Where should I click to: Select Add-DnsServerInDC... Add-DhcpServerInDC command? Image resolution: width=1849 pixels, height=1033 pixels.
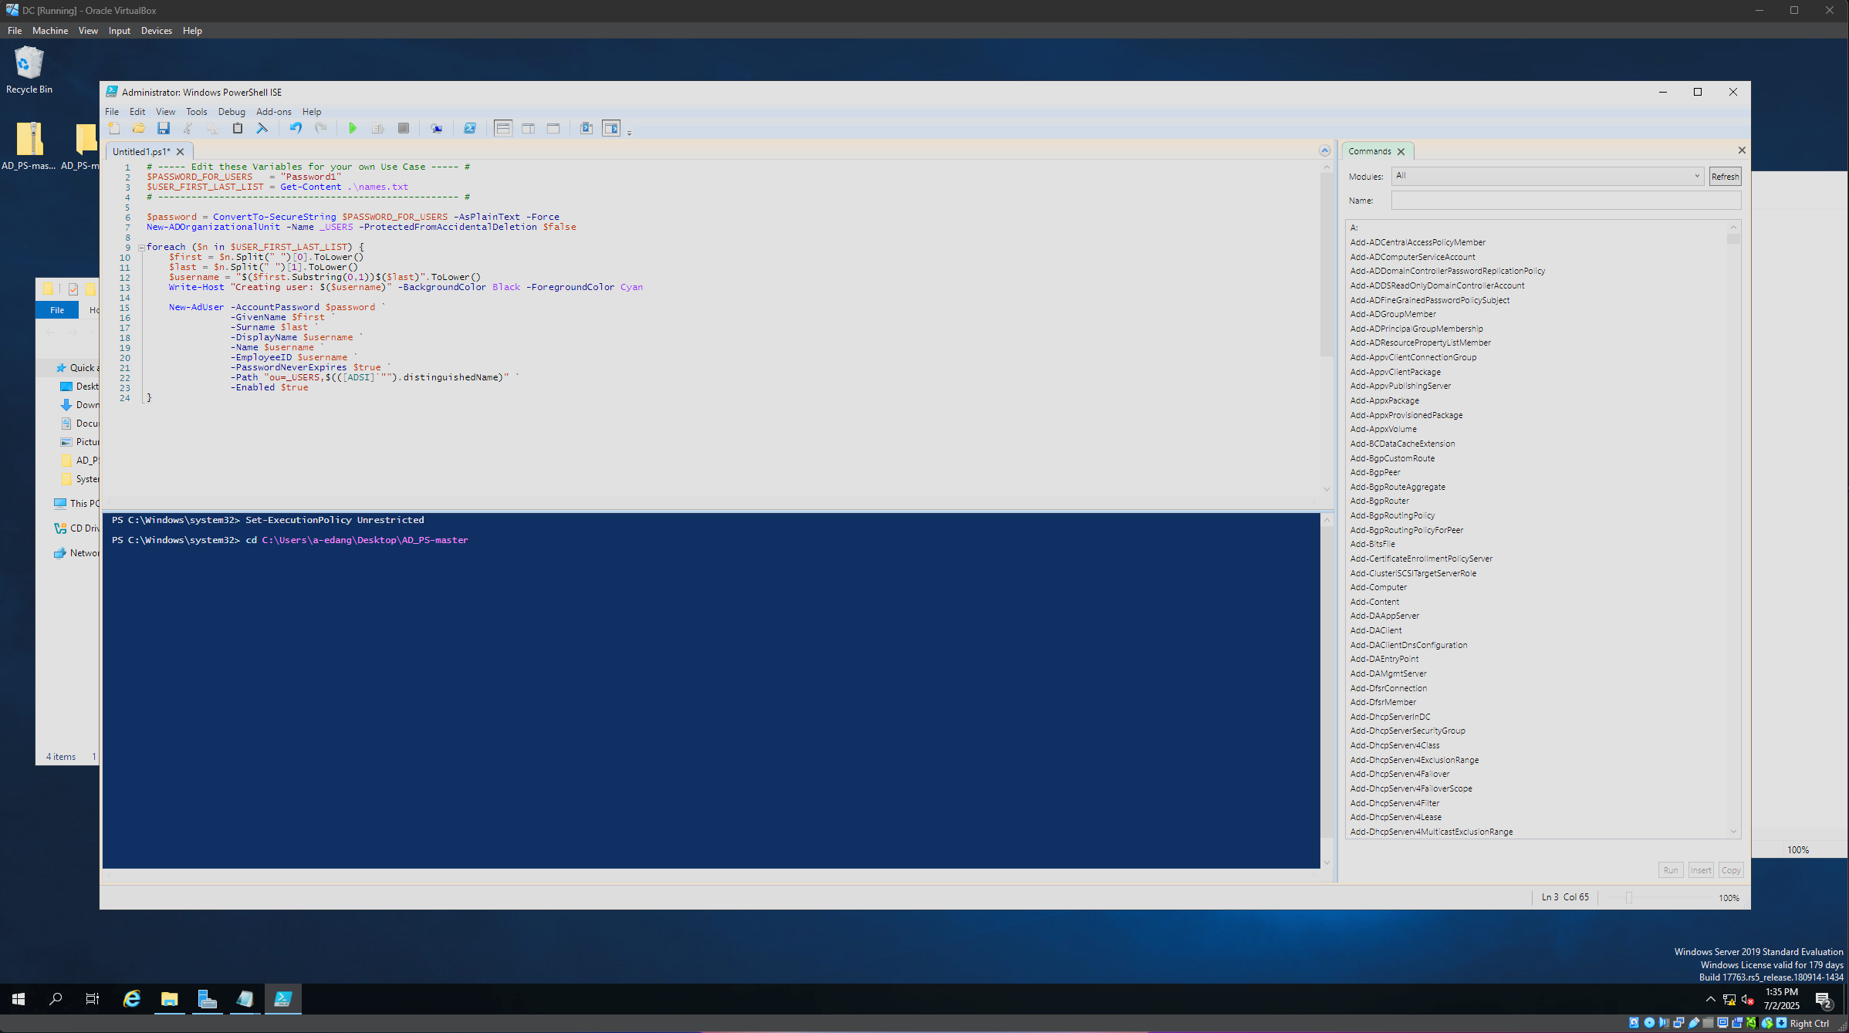tap(1390, 717)
